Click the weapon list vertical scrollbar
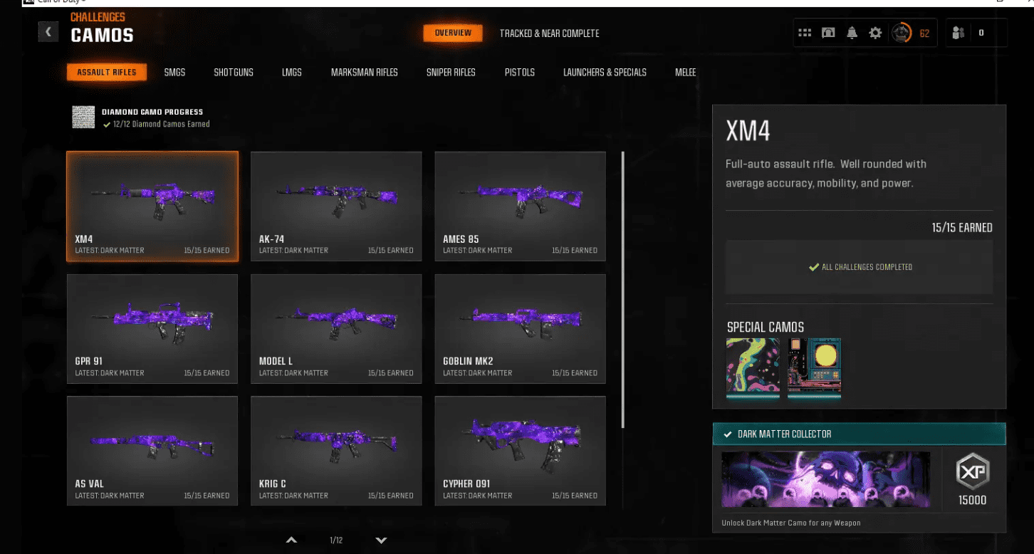Viewport: 1034px width, 554px height. (x=623, y=285)
